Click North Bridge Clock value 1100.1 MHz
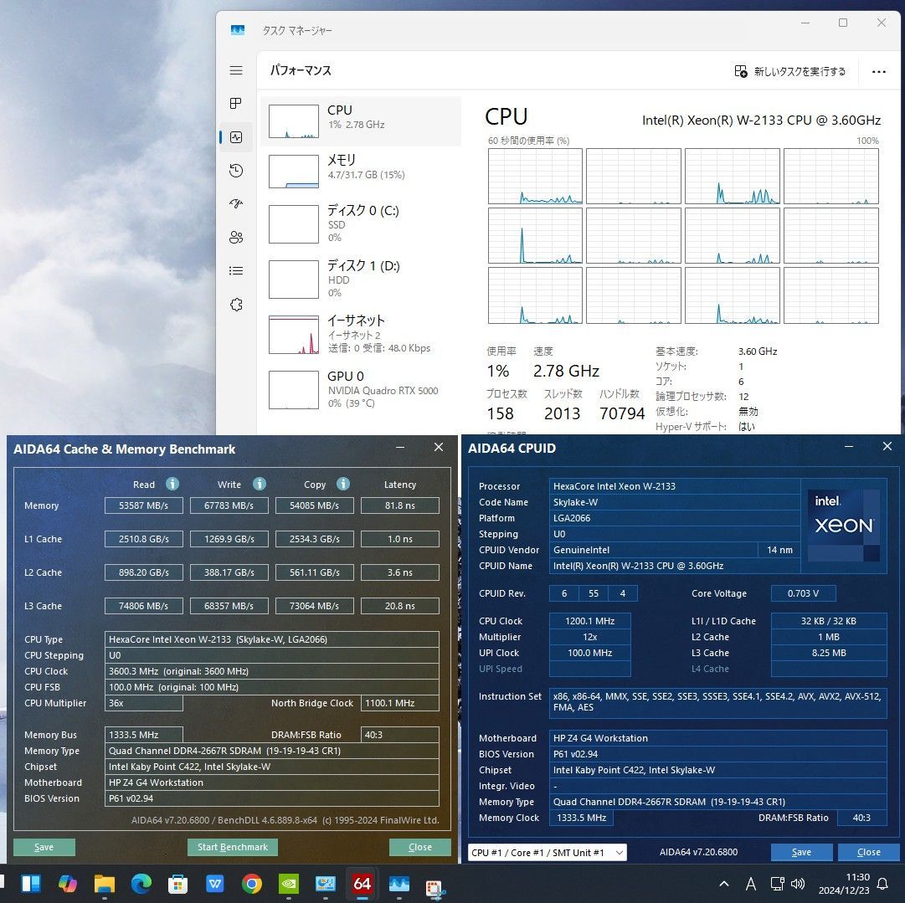 tap(400, 703)
